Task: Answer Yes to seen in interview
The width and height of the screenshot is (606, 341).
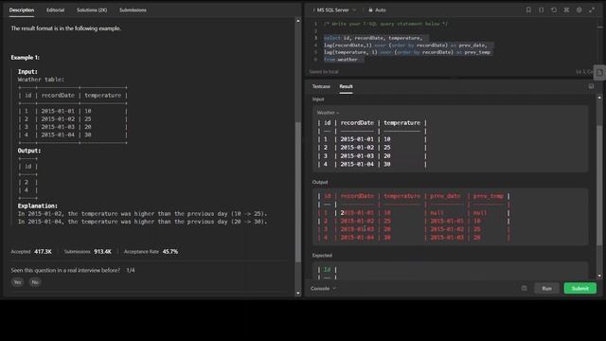Action: pos(17,282)
